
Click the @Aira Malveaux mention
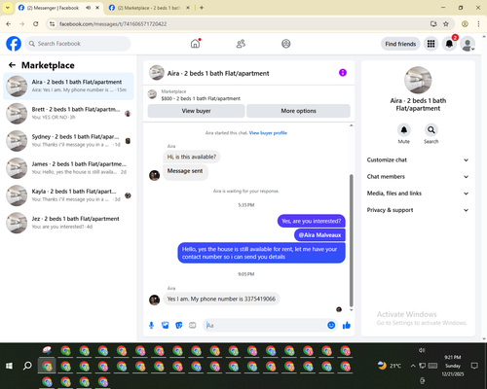(x=319, y=235)
